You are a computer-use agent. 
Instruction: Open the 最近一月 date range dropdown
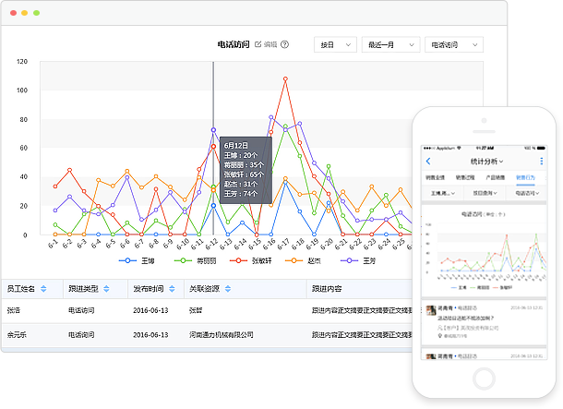click(x=391, y=44)
